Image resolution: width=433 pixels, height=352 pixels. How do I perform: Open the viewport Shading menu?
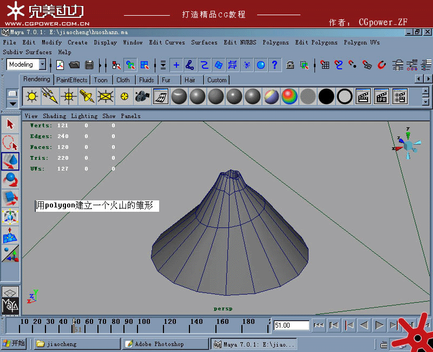tap(55, 116)
